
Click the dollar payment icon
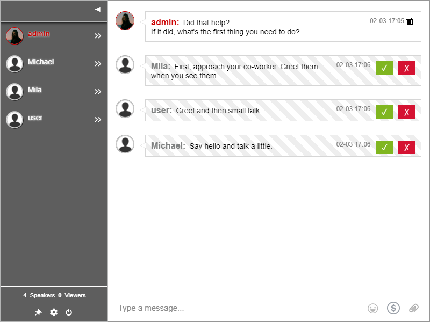click(x=393, y=308)
